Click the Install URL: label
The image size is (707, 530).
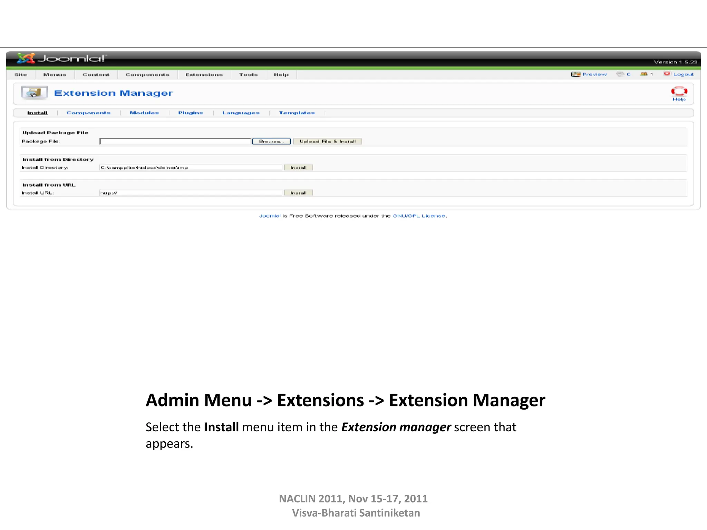pyautogui.click(x=38, y=193)
